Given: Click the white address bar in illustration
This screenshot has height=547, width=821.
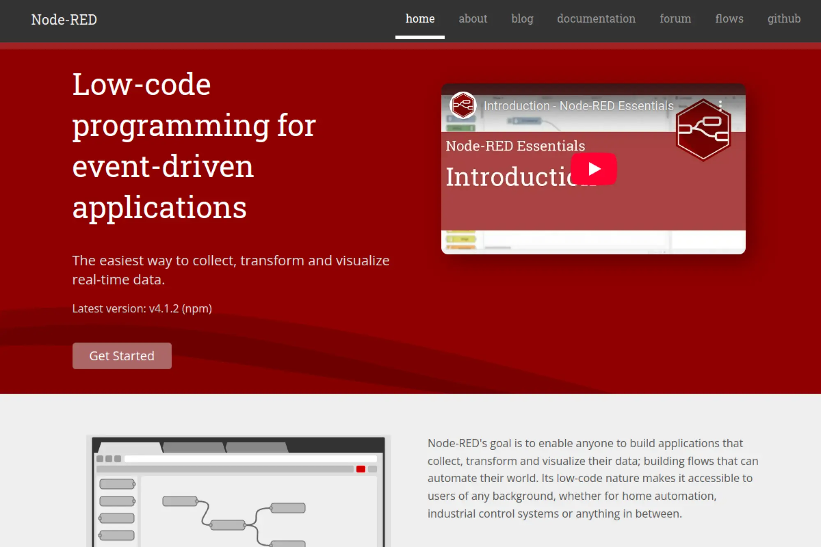Looking at the screenshot, I should tap(250, 459).
